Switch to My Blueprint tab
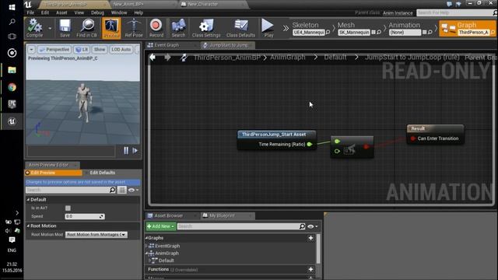Screen dimensions: 498x280 pyautogui.click(x=222, y=215)
